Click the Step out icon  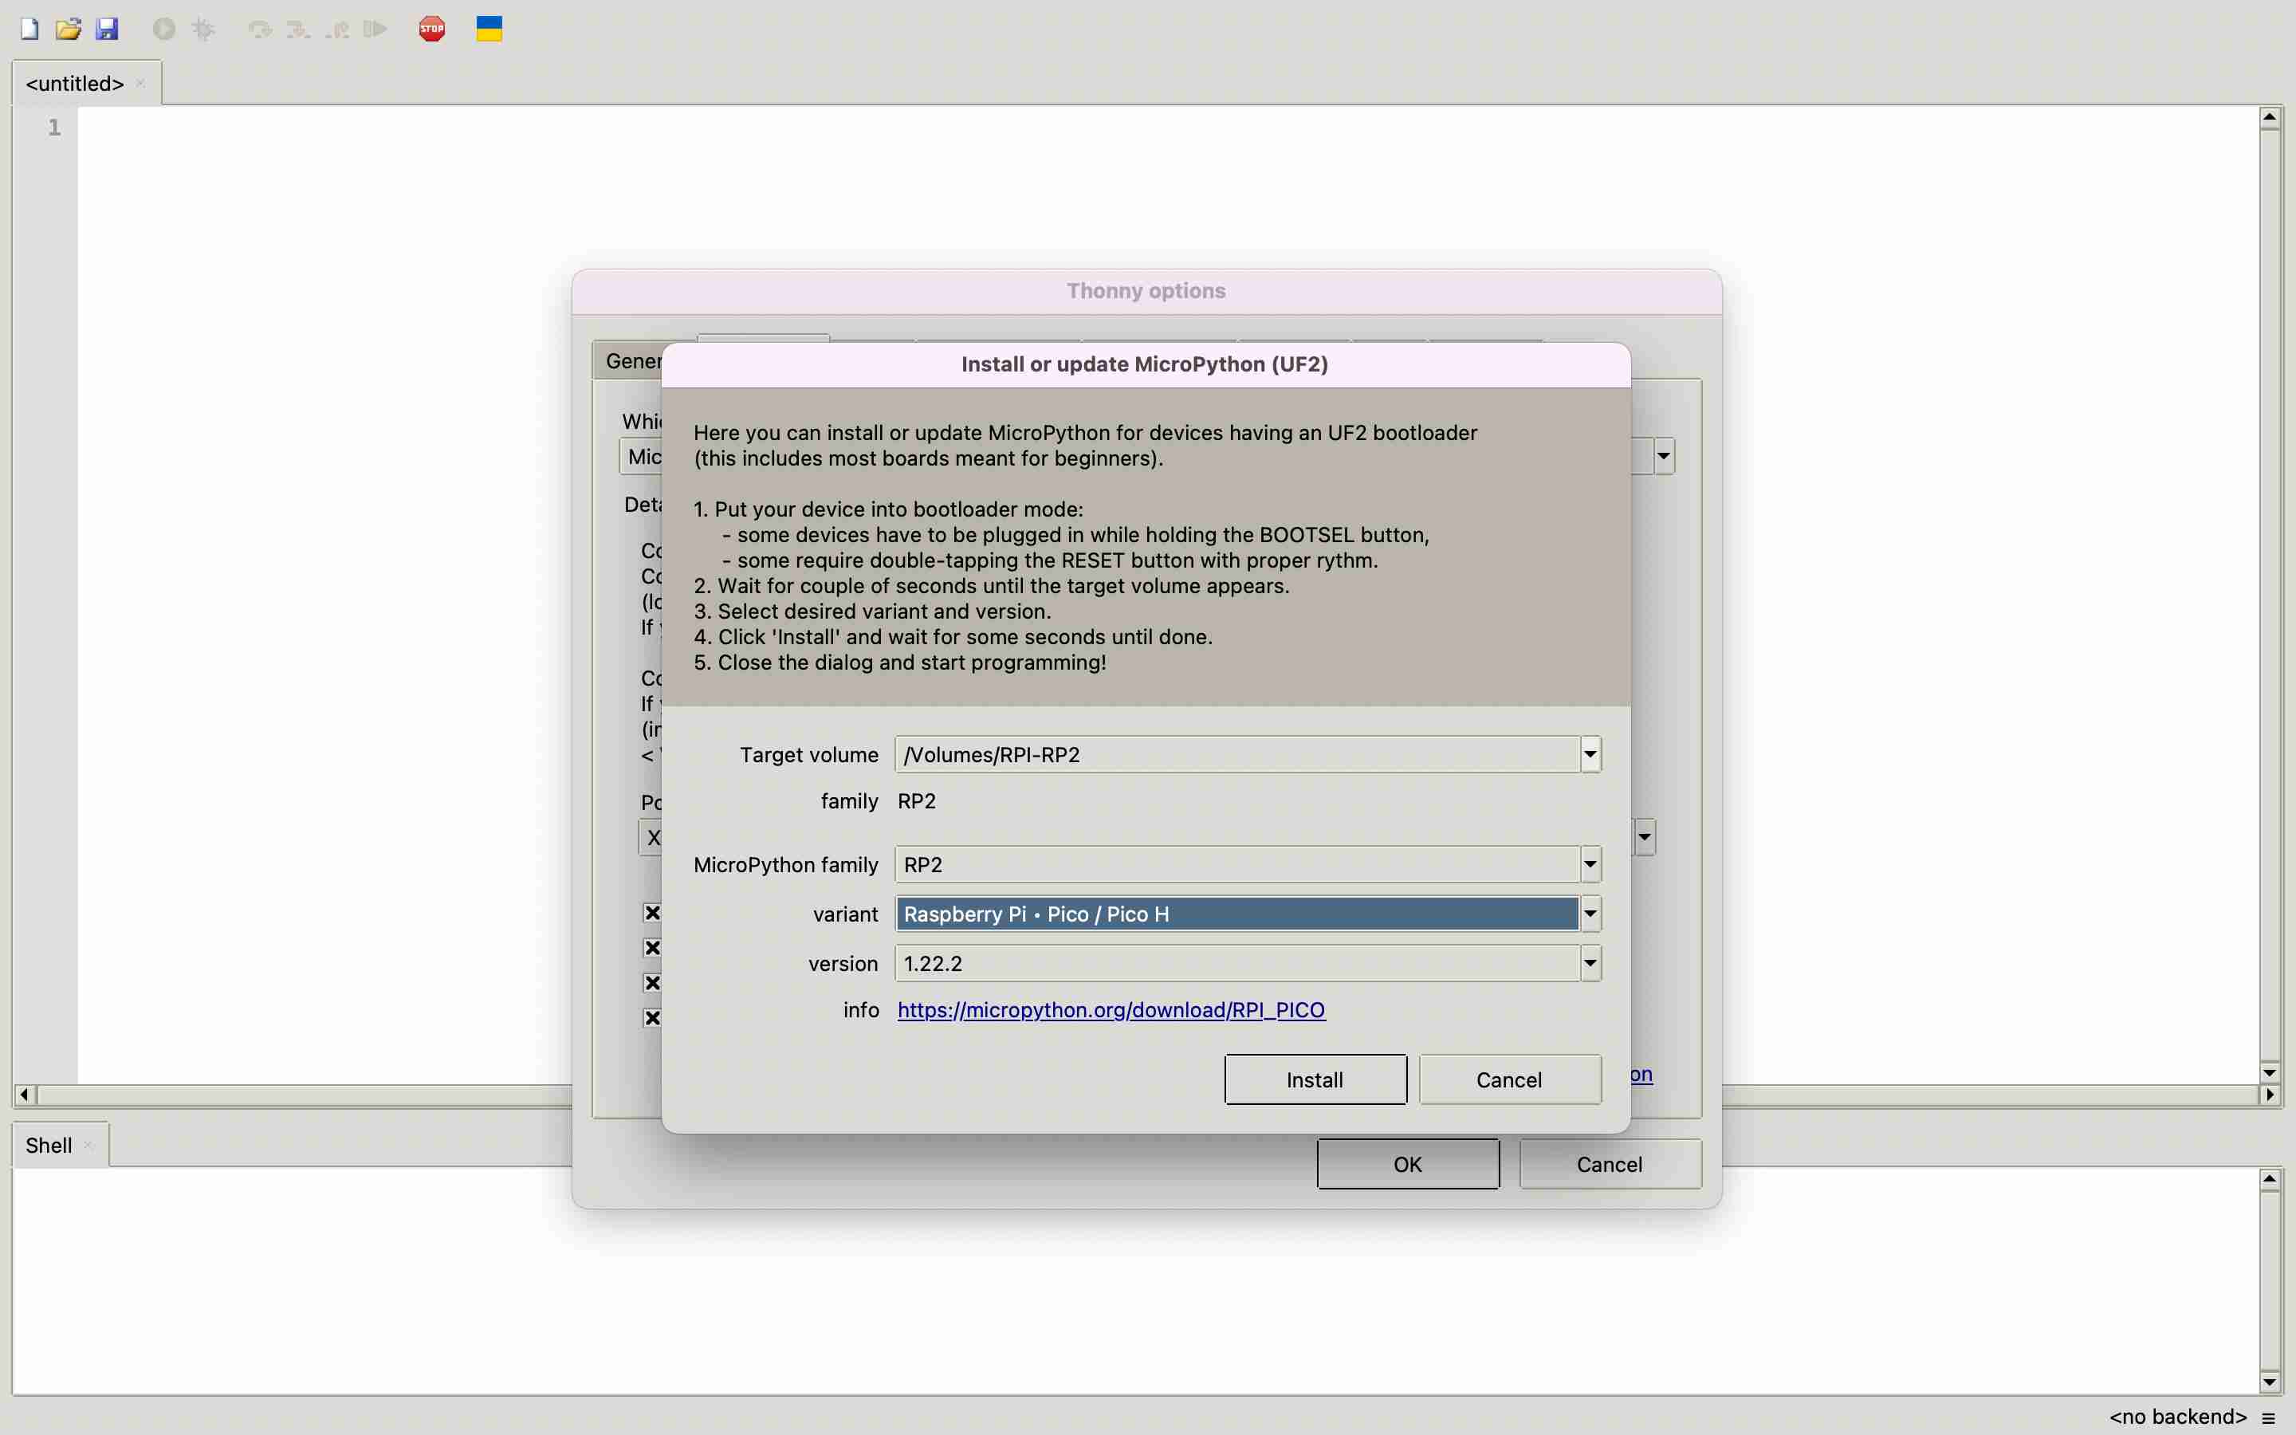point(336,29)
